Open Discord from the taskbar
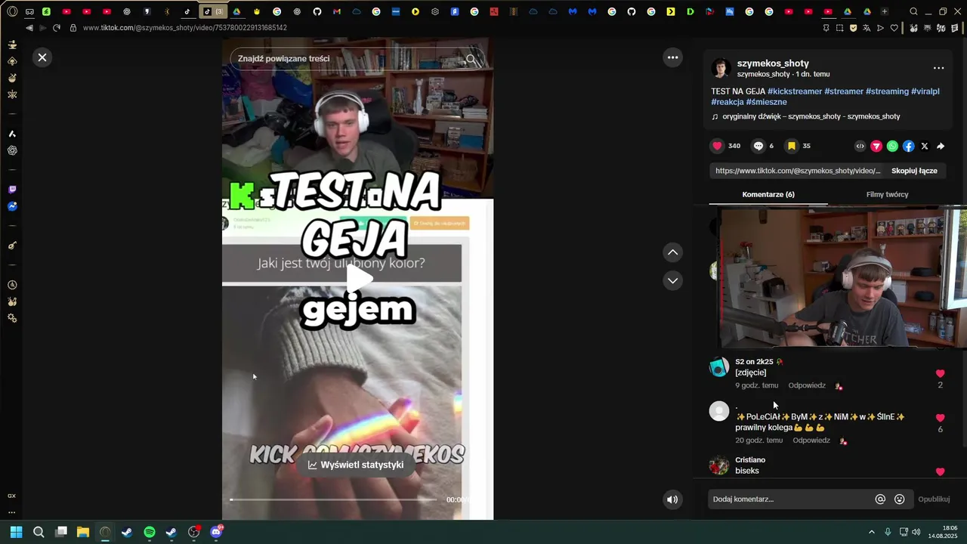Image resolution: width=967 pixels, height=544 pixels. pyautogui.click(x=216, y=532)
